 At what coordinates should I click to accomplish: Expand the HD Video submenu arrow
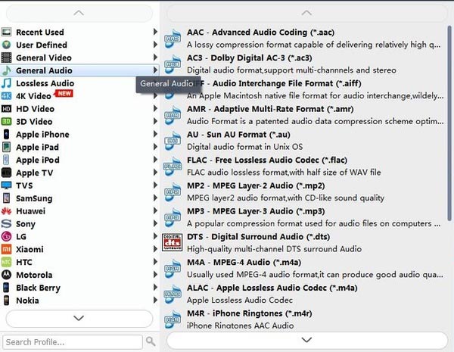point(156,109)
